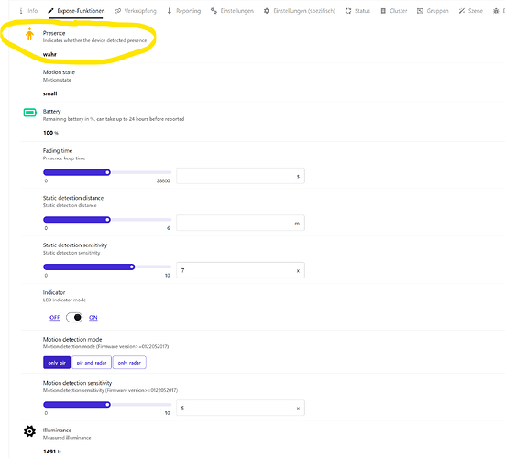The width and height of the screenshot is (505, 458).
Task: Click the Static detection sensitivity slider
Action: [x=107, y=267]
